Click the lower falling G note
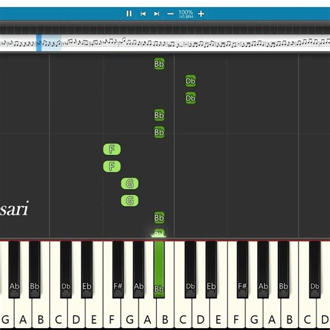 (130, 201)
